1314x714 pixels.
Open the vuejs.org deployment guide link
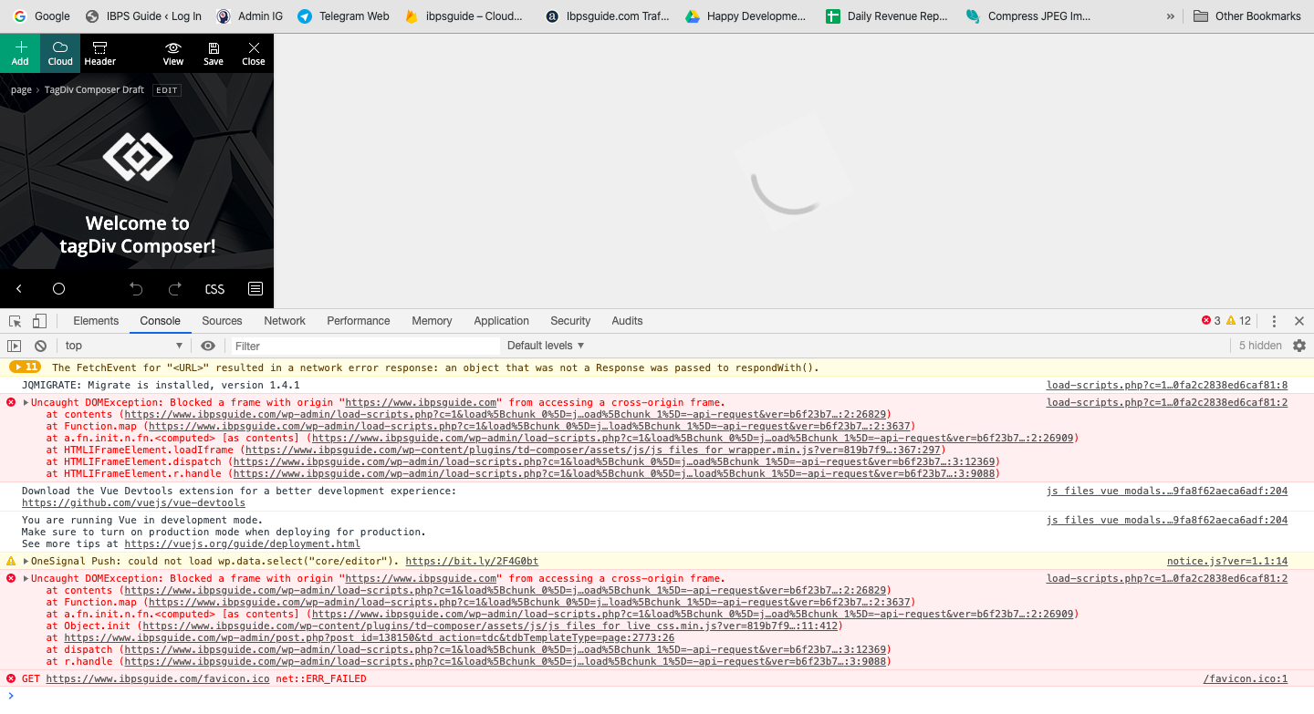tap(242, 544)
